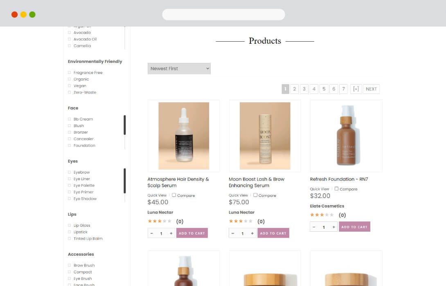
Task: Check the Fragrance Free filter
Action: pos(70,72)
